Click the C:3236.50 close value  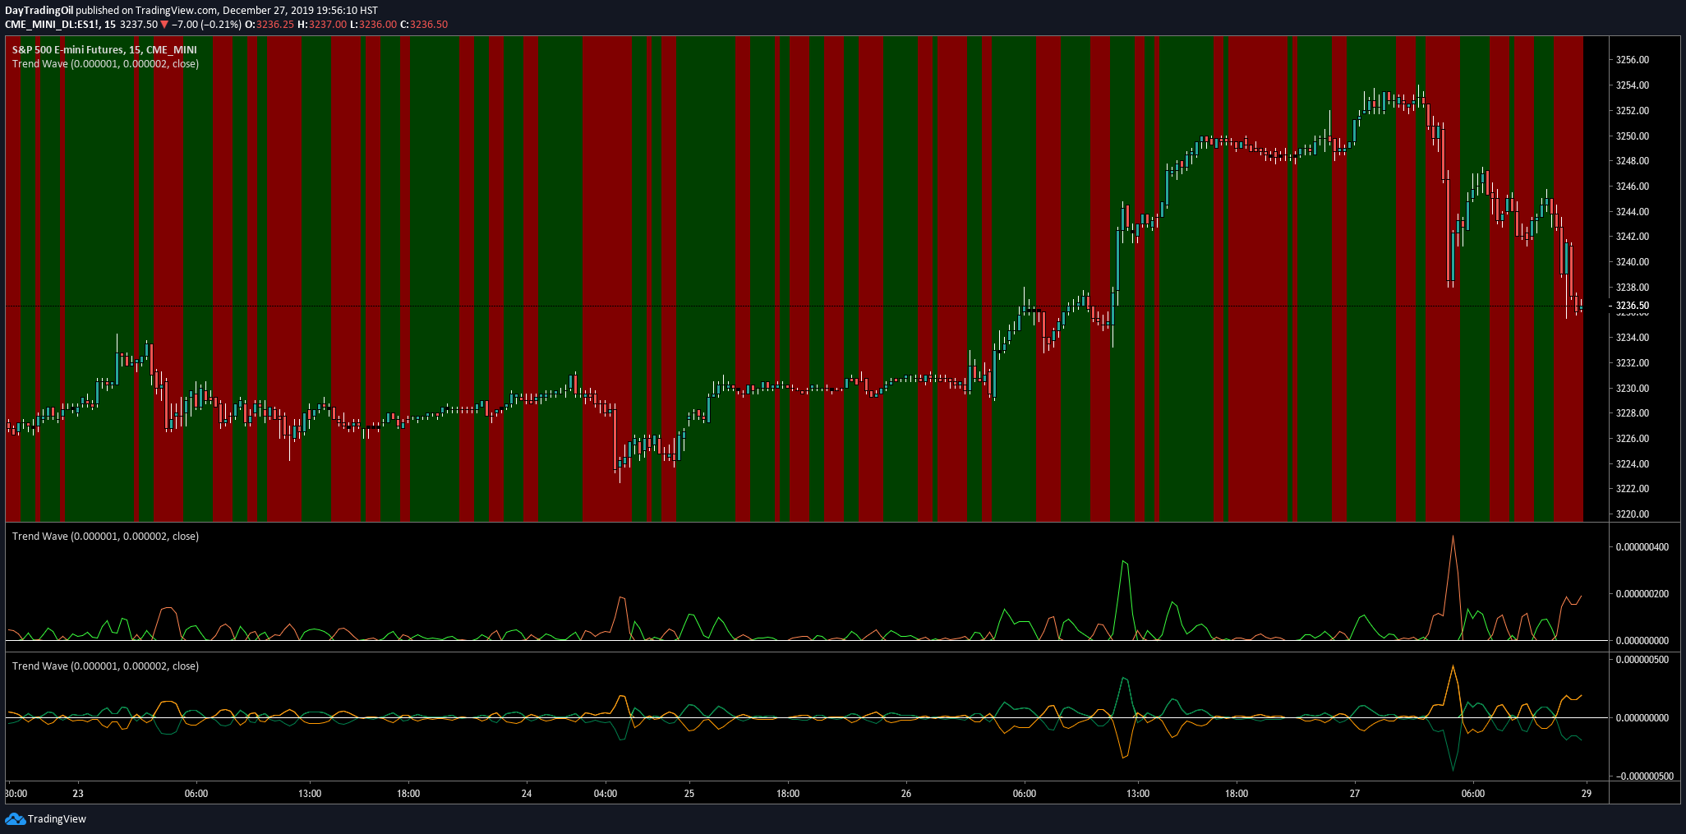(x=424, y=25)
